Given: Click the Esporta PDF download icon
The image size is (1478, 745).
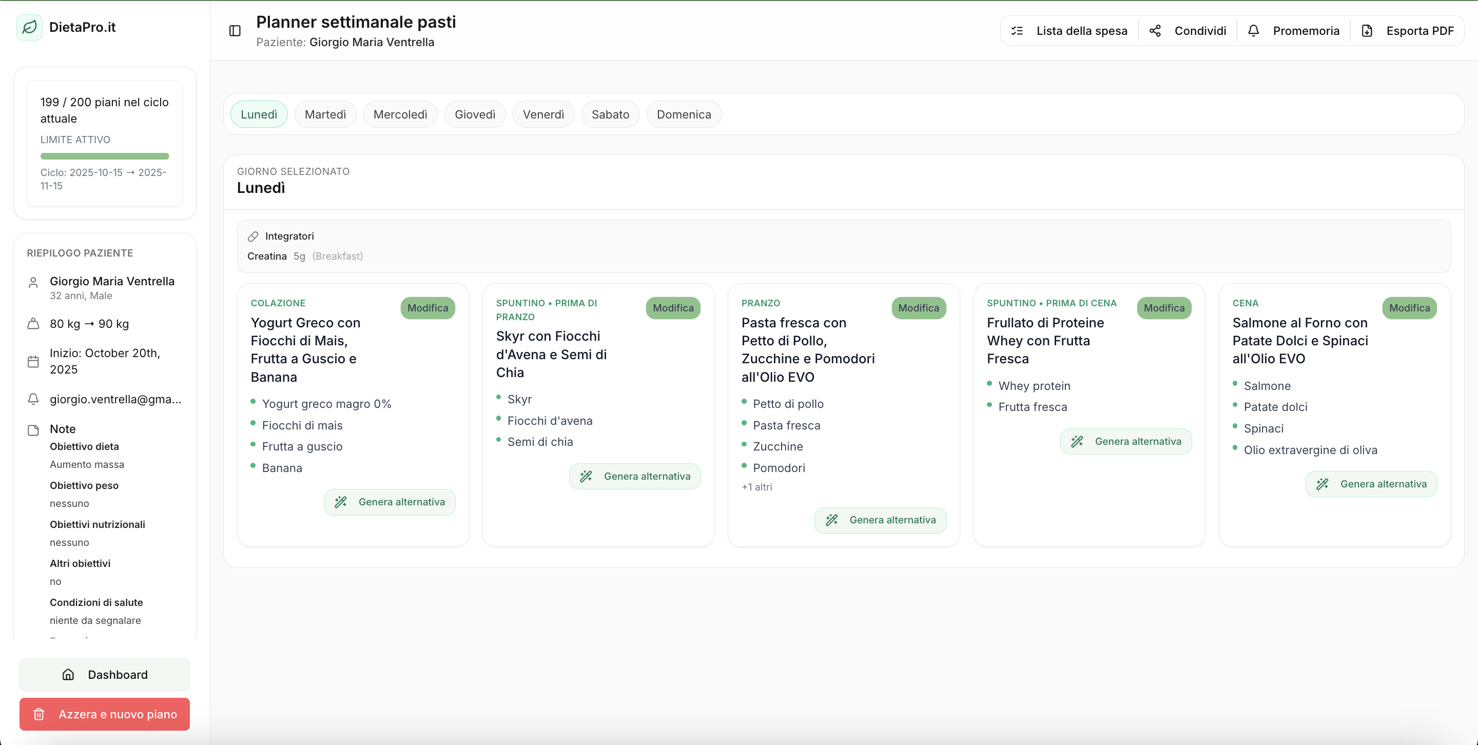Looking at the screenshot, I should click(1367, 30).
